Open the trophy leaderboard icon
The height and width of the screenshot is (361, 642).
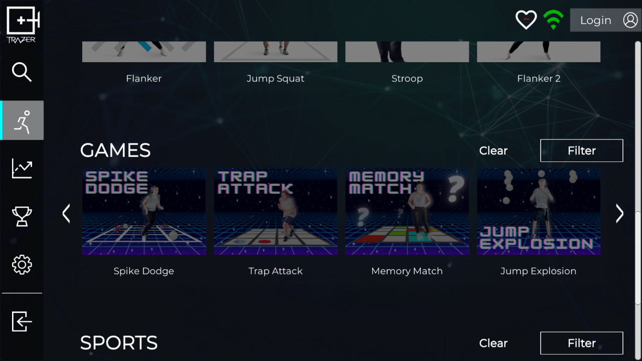coord(22,216)
